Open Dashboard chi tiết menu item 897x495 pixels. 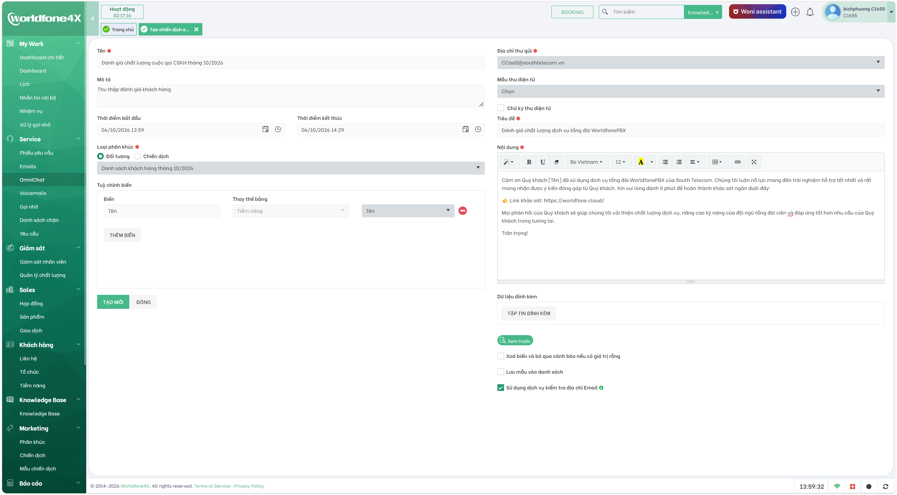tap(42, 57)
